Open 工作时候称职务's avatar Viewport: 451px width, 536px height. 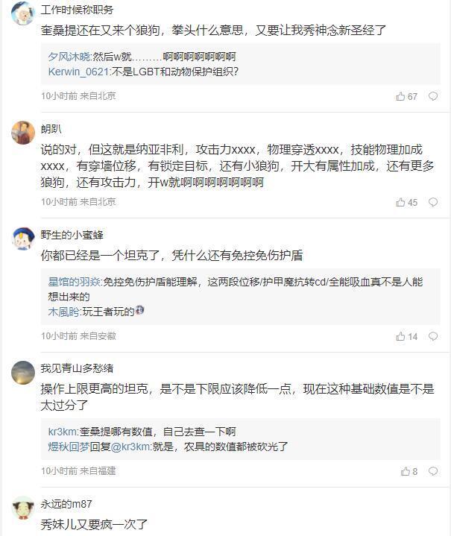point(23,13)
